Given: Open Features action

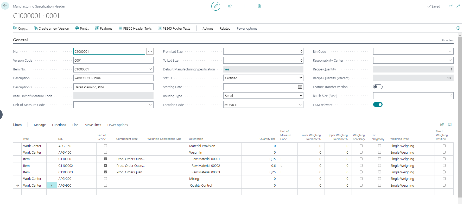Looking at the screenshot, I should 104,29.
